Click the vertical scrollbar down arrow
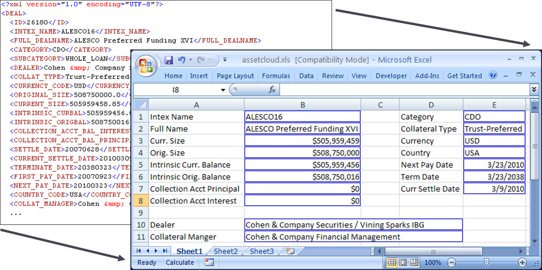Image resolution: width=542 pixels, height=270 pixels. click(534, 241)
